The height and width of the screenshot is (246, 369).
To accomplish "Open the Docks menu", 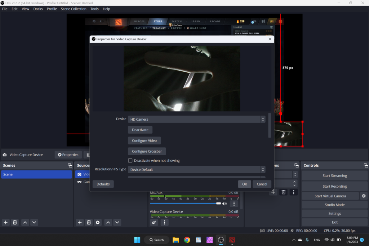I will (x=38, y=9).
